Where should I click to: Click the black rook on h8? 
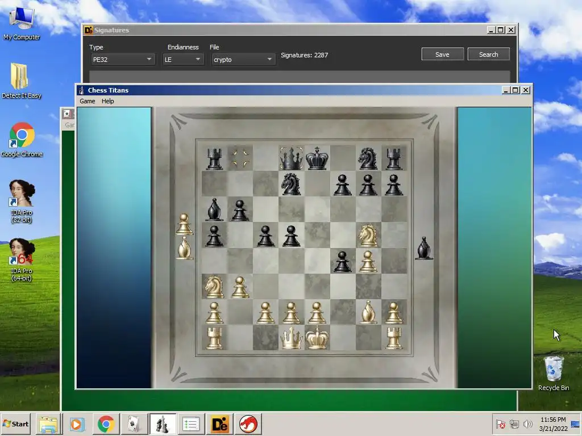point(393,159)
